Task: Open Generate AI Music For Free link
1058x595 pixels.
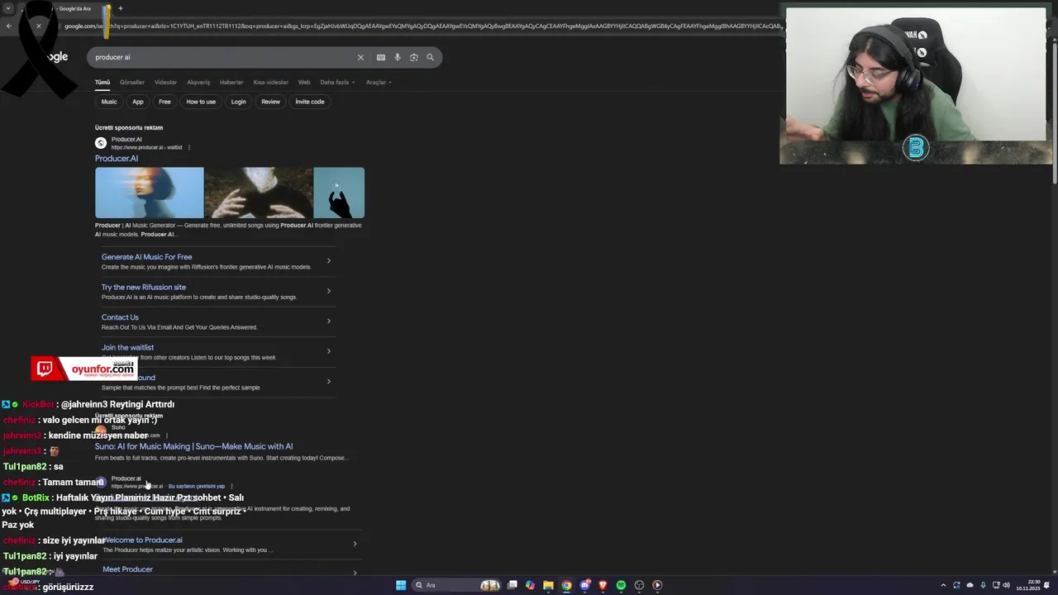Action: pos(146,257)
